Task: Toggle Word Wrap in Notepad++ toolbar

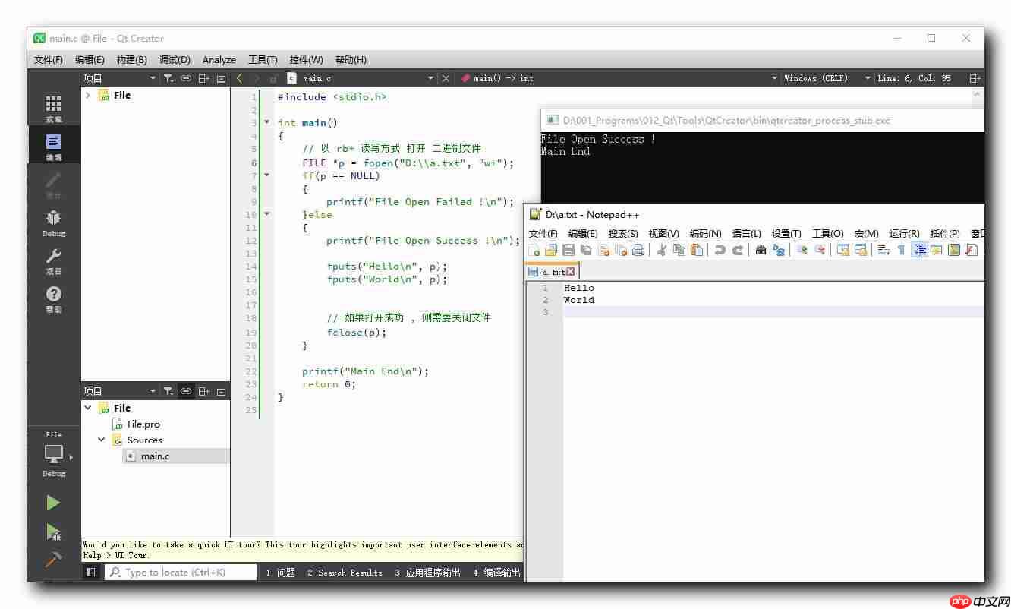Action: click(883, 250)
